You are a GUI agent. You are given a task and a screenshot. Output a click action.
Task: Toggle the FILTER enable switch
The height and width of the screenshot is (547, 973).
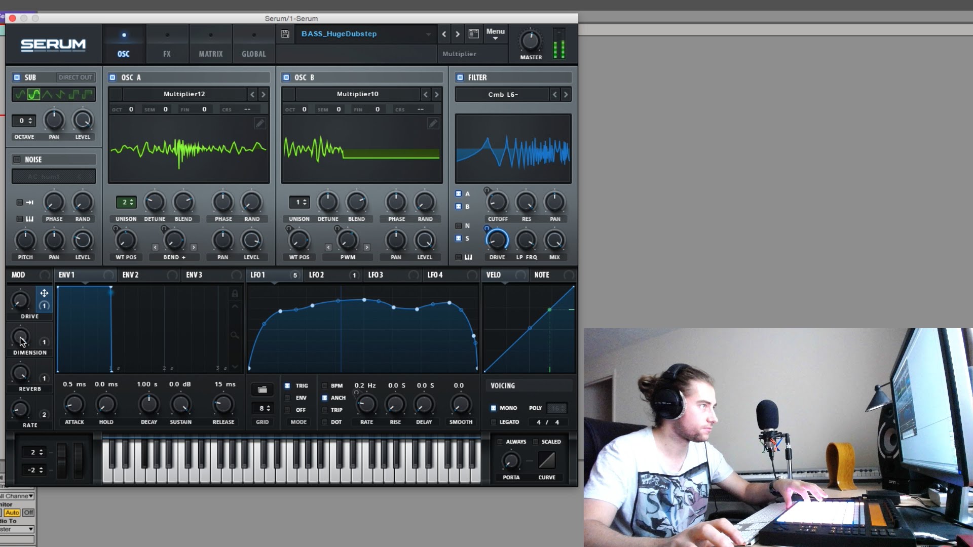tap(460, 77)
